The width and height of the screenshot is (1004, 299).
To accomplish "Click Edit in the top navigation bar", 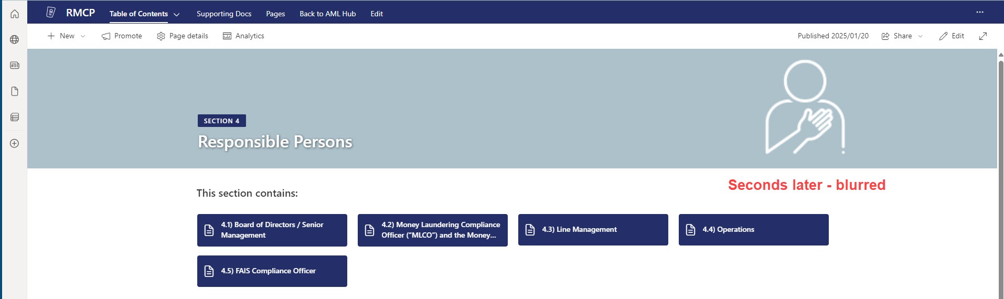I will click(377, 14).
